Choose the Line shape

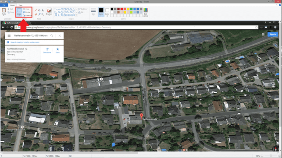click(x=56, y=9)
